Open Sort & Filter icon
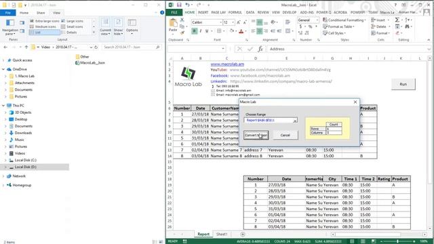Screen dimensions: 434x244 [407, 20]
